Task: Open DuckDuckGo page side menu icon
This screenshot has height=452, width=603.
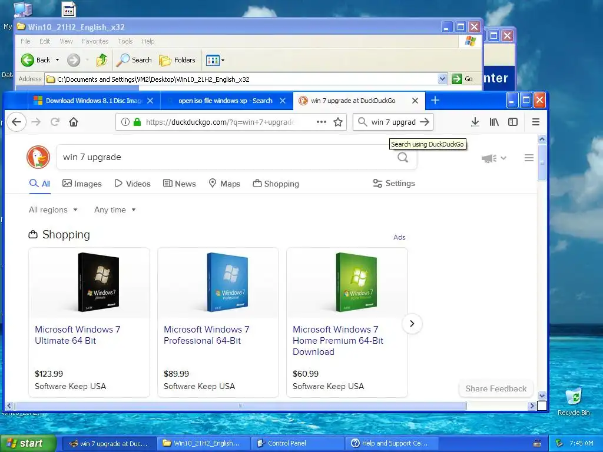Action: [529, 158]
